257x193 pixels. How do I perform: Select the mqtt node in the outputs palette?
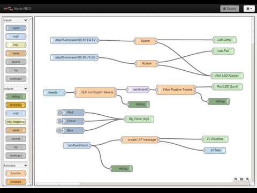16,113
